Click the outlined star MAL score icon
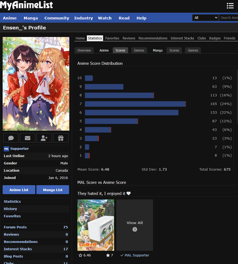 [80, 255]
